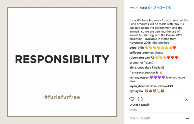Click the blue verified badge next to furla
This screenshot has width=194, height=124.
(149, 8)
